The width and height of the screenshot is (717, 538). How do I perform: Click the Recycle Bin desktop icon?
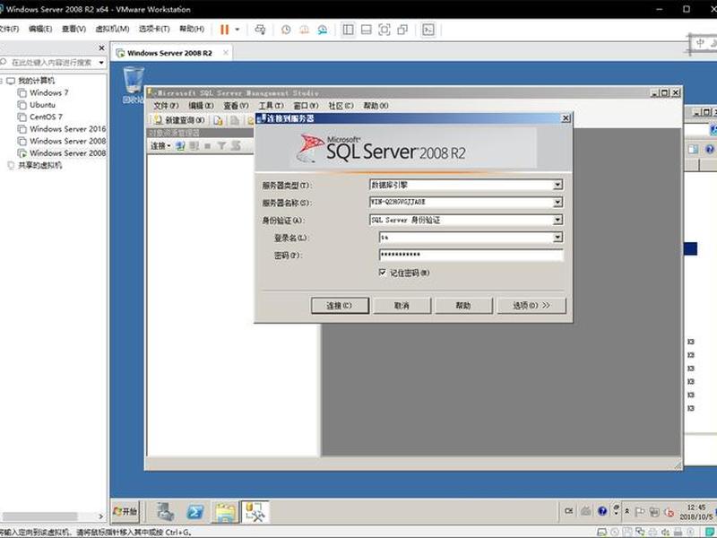click(134, 83)
